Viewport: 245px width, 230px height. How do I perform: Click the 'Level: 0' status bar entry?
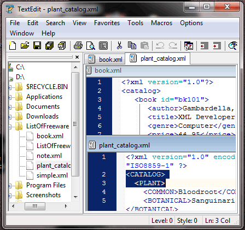[x=162, y=221]
